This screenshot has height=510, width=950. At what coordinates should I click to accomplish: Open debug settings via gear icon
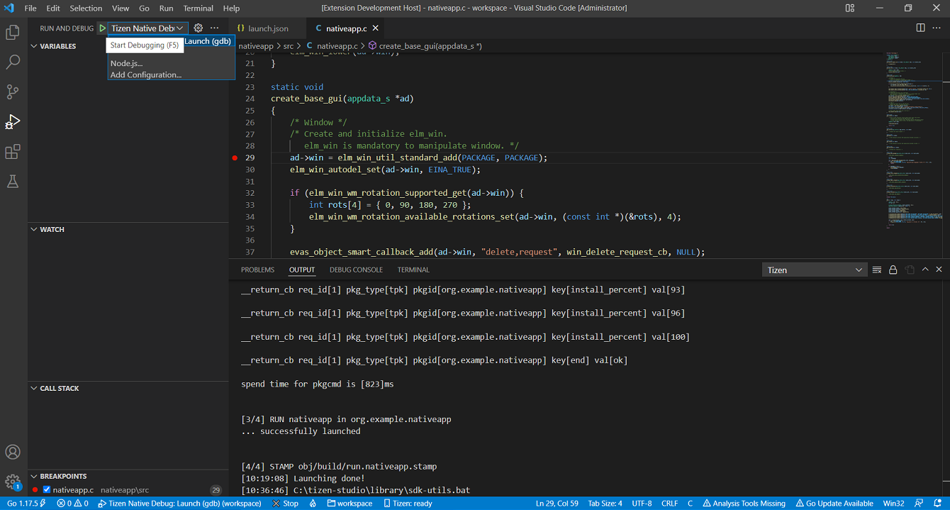(197, 28)
